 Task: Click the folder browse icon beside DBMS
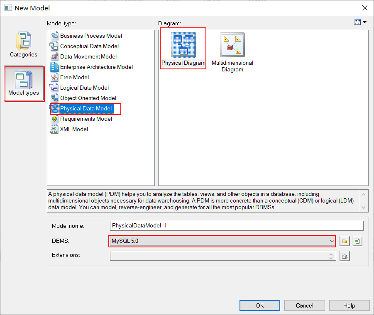tap(345, 241)
